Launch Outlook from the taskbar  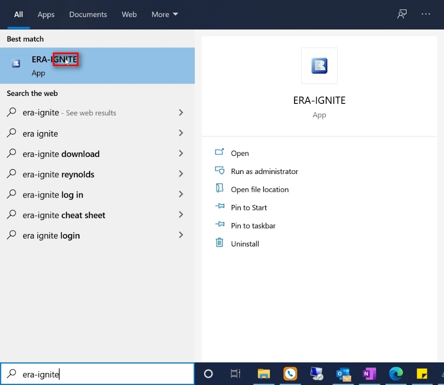click(x=343, y=374)
